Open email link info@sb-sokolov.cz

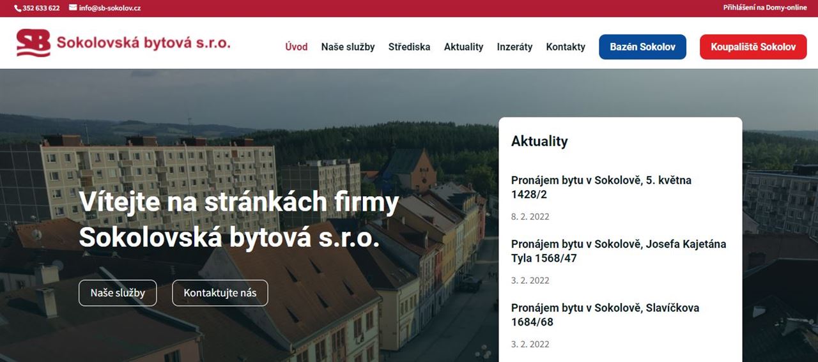[109, 8]
